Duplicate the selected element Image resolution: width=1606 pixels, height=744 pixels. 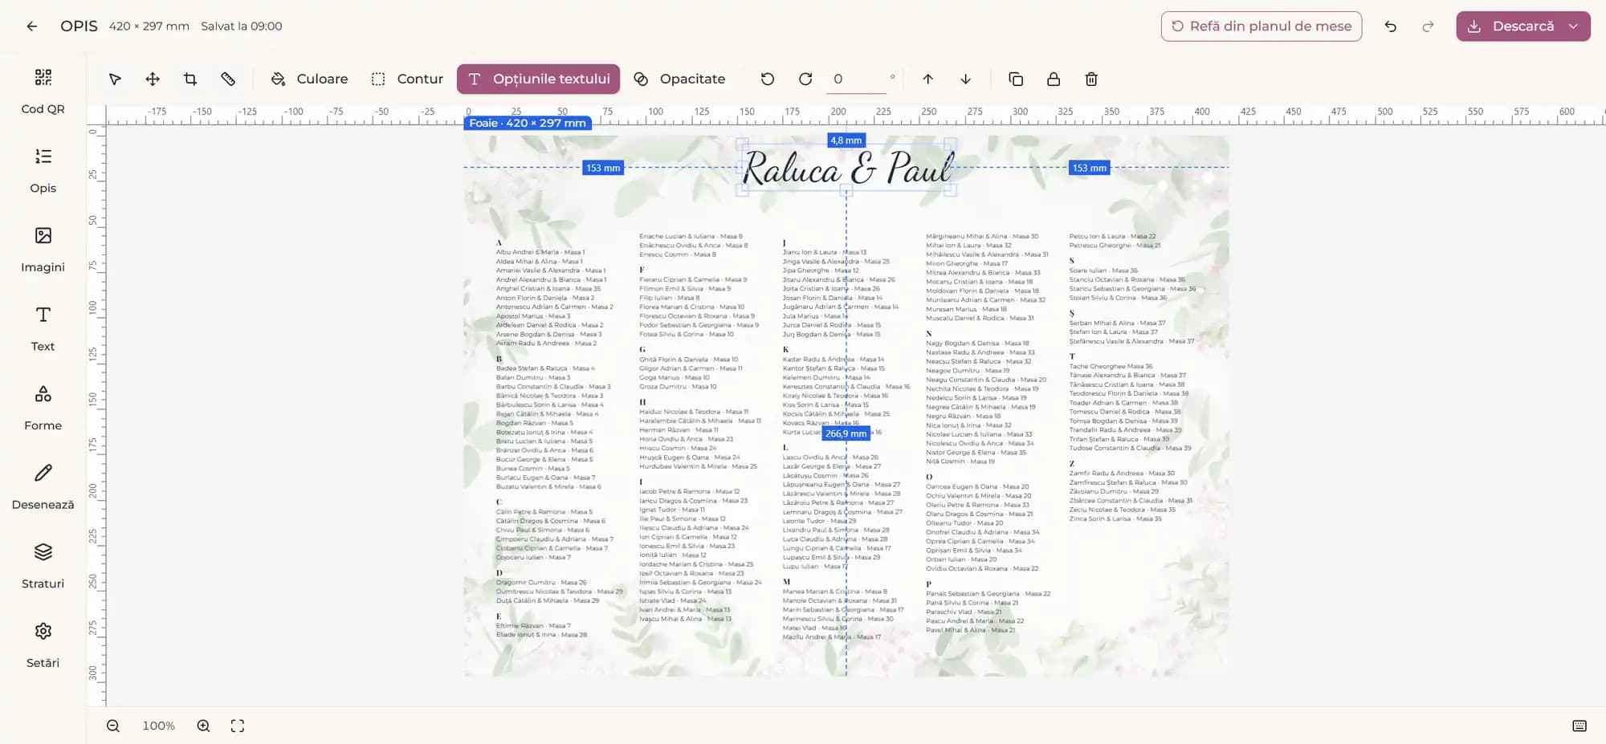[x=1016, y=79]
